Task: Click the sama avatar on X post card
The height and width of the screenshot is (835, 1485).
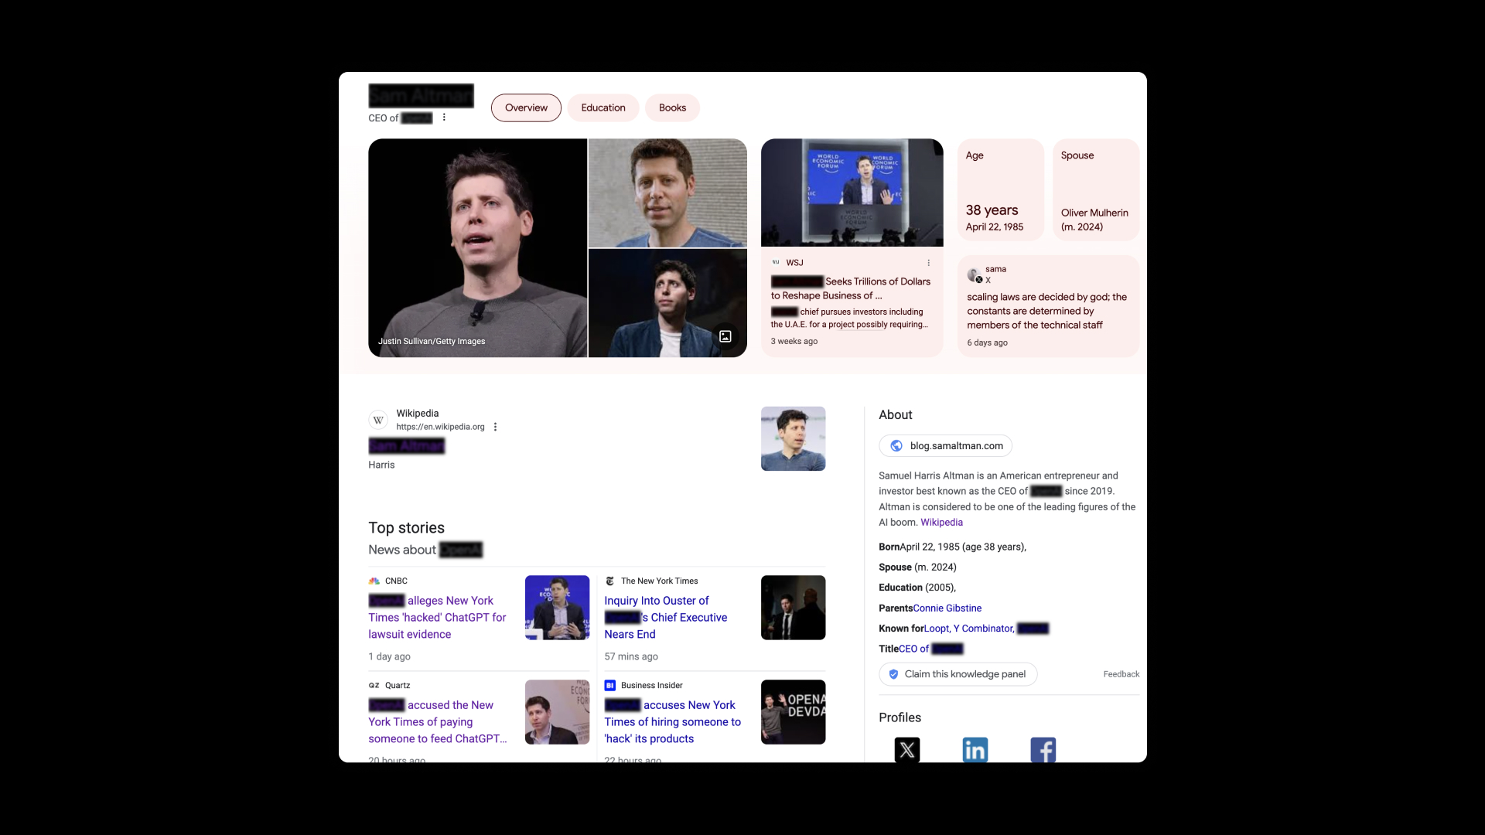Action: pos(975,274)
